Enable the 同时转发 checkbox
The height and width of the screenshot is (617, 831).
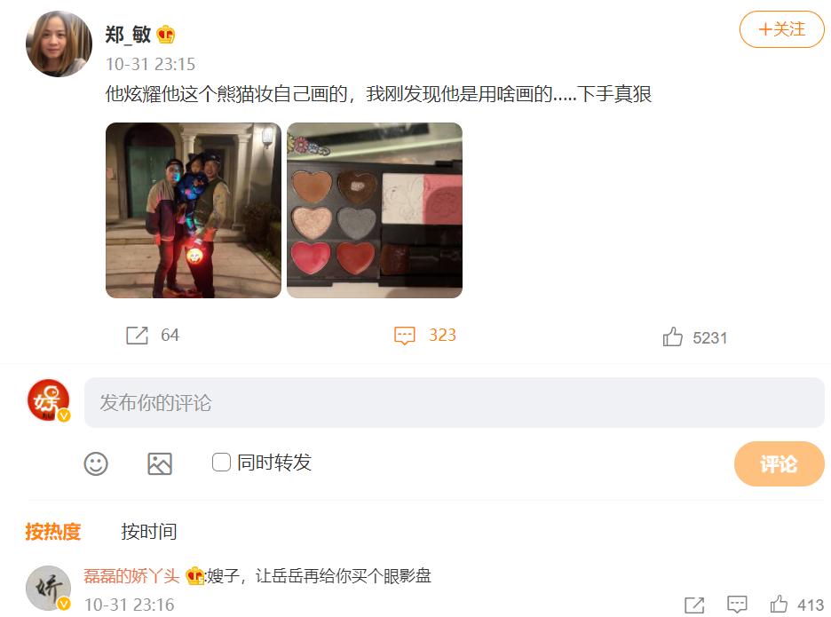[x=221, y=463]
